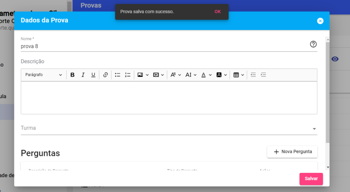Click inside the Descrição text area

pos(169,98)
